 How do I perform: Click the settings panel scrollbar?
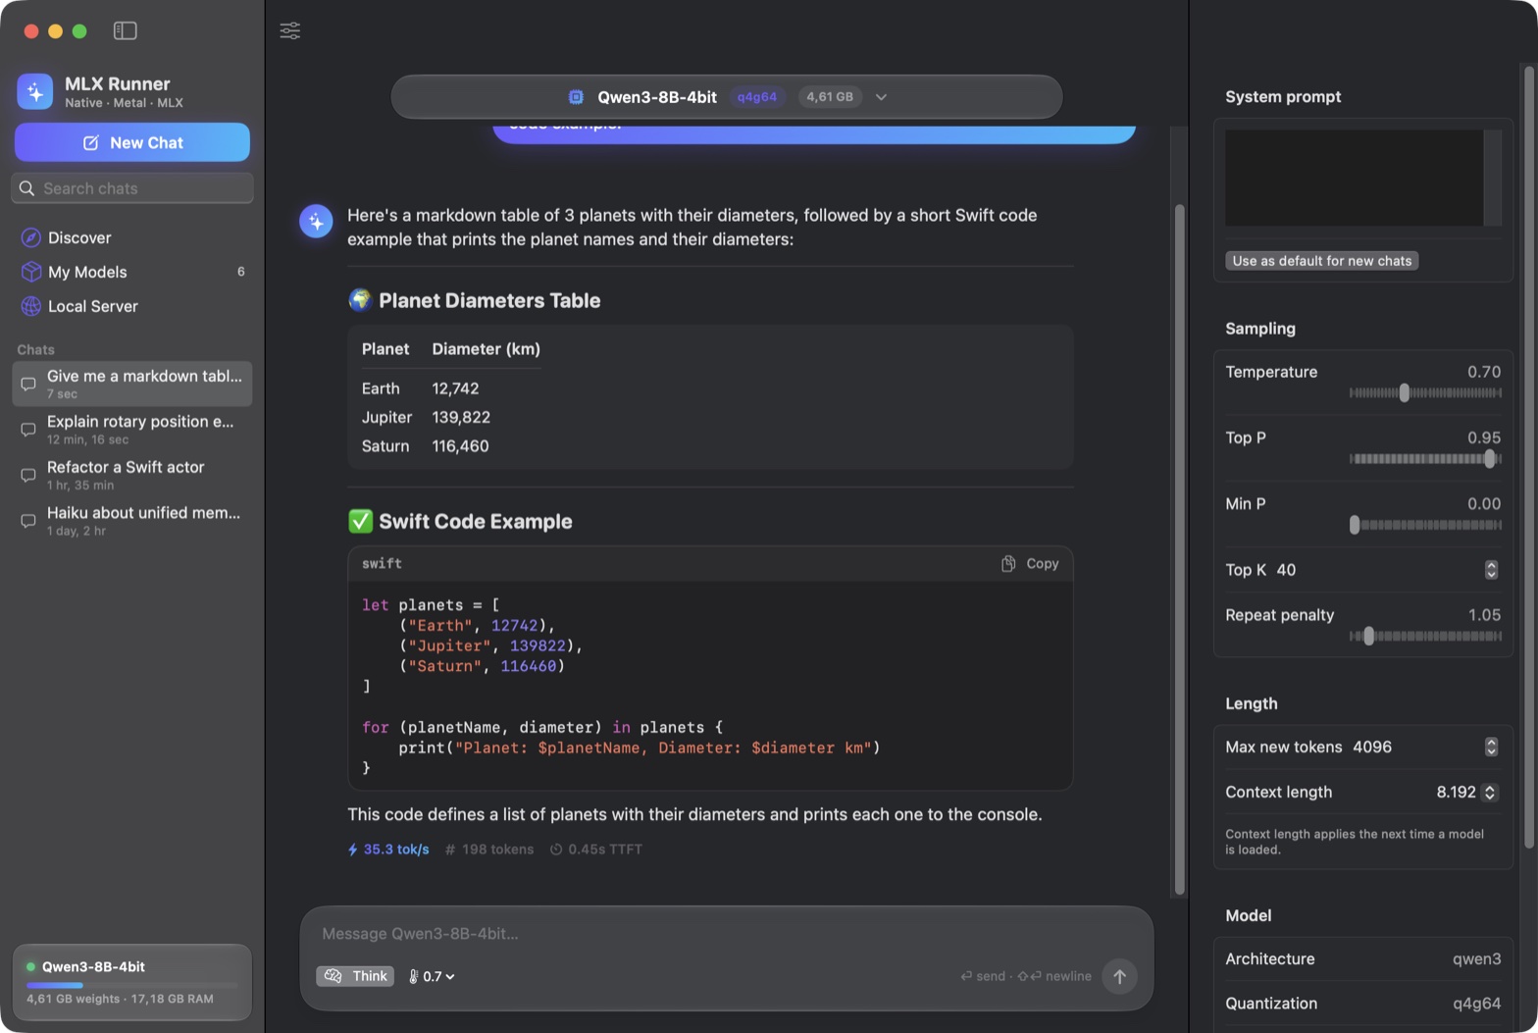click(1529, 456)
